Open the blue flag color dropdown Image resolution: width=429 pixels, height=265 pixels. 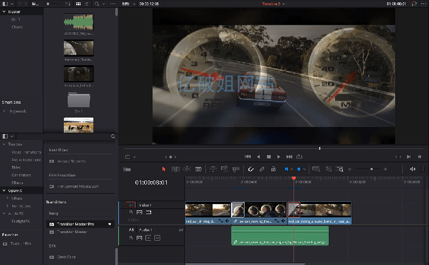pyautogui.click(x=291, y=169)
